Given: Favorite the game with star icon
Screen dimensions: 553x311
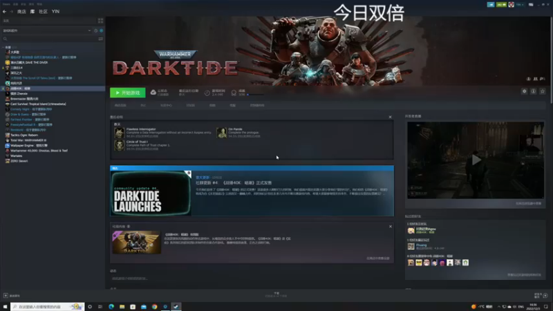Looking at the screenshot, I should (x=543, y=91).
